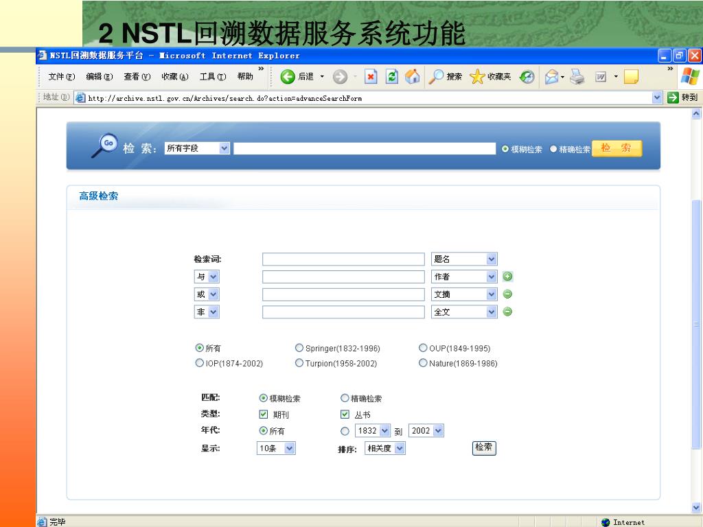703x527 pixels.
Task: Open 相关度 sort dropdown
Action: [385, 448]
